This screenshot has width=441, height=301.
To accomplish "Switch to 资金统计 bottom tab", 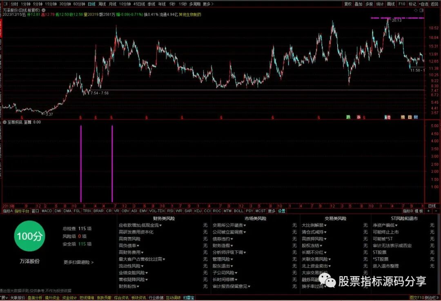I will coord(69,298).
